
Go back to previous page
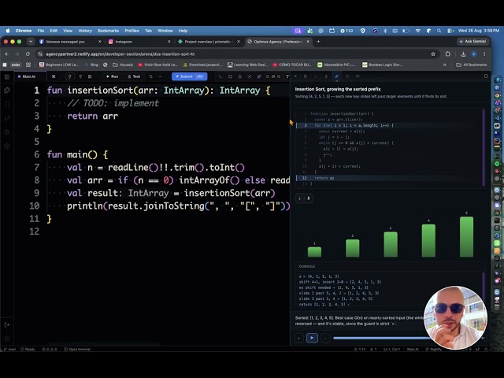[x=7, y=54]
